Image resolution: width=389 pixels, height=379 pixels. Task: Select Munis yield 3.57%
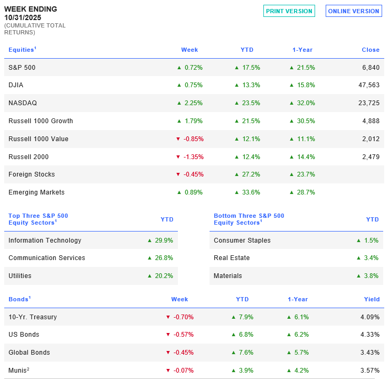click(x=370, y=371)
